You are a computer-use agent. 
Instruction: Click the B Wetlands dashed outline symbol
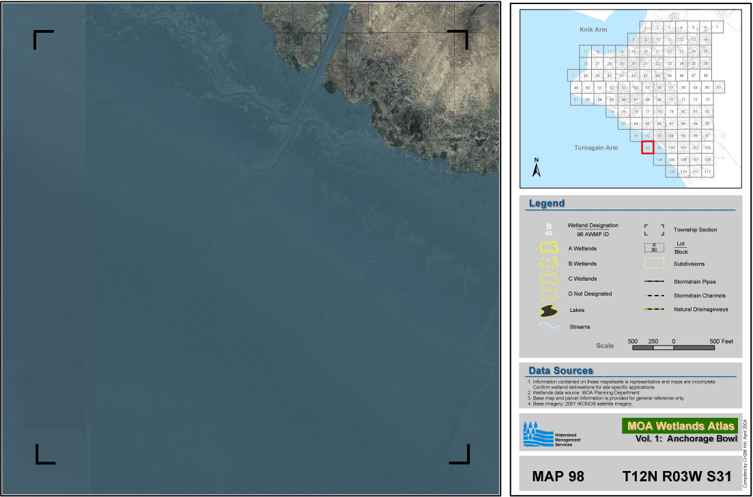[549, 264]
